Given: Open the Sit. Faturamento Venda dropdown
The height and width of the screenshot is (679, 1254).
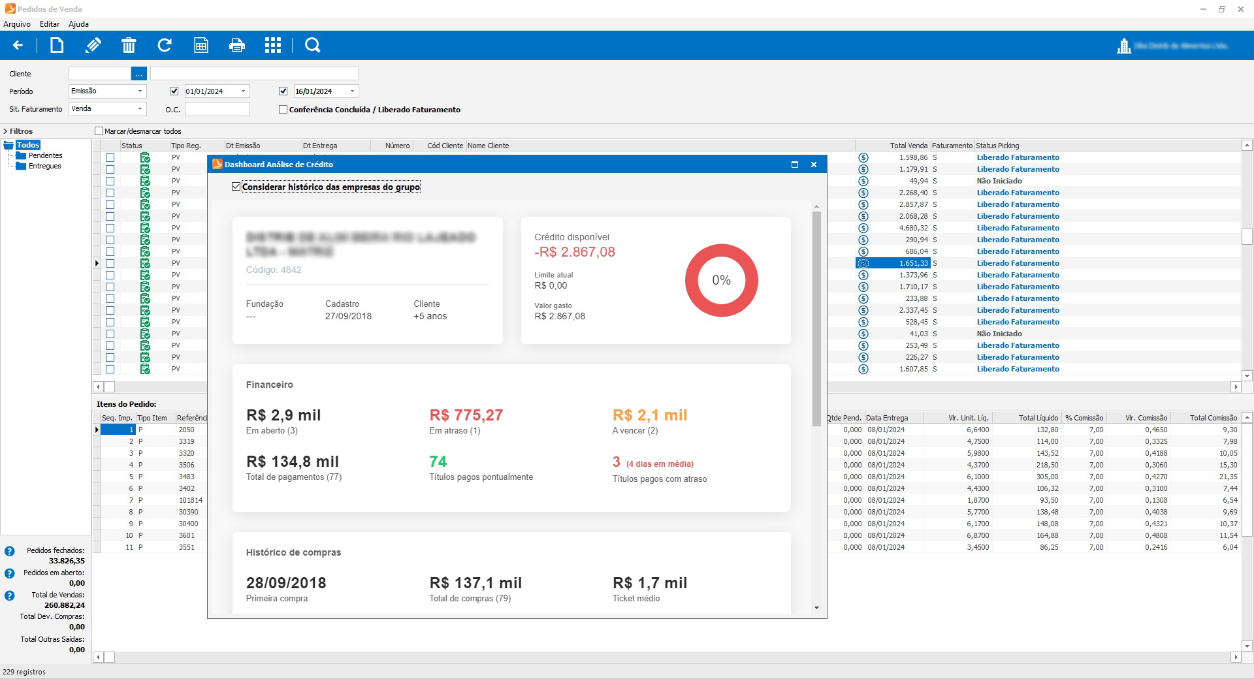Looking at the screenshot, I should pyautogui.click(x=140, y=109).
